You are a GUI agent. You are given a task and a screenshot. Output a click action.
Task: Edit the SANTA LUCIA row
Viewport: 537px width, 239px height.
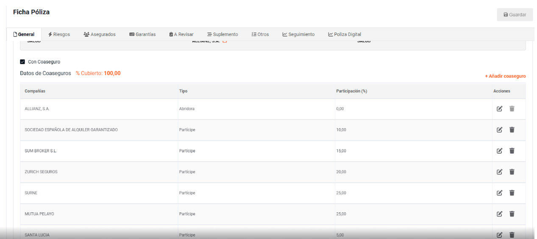tap(499, 235)
